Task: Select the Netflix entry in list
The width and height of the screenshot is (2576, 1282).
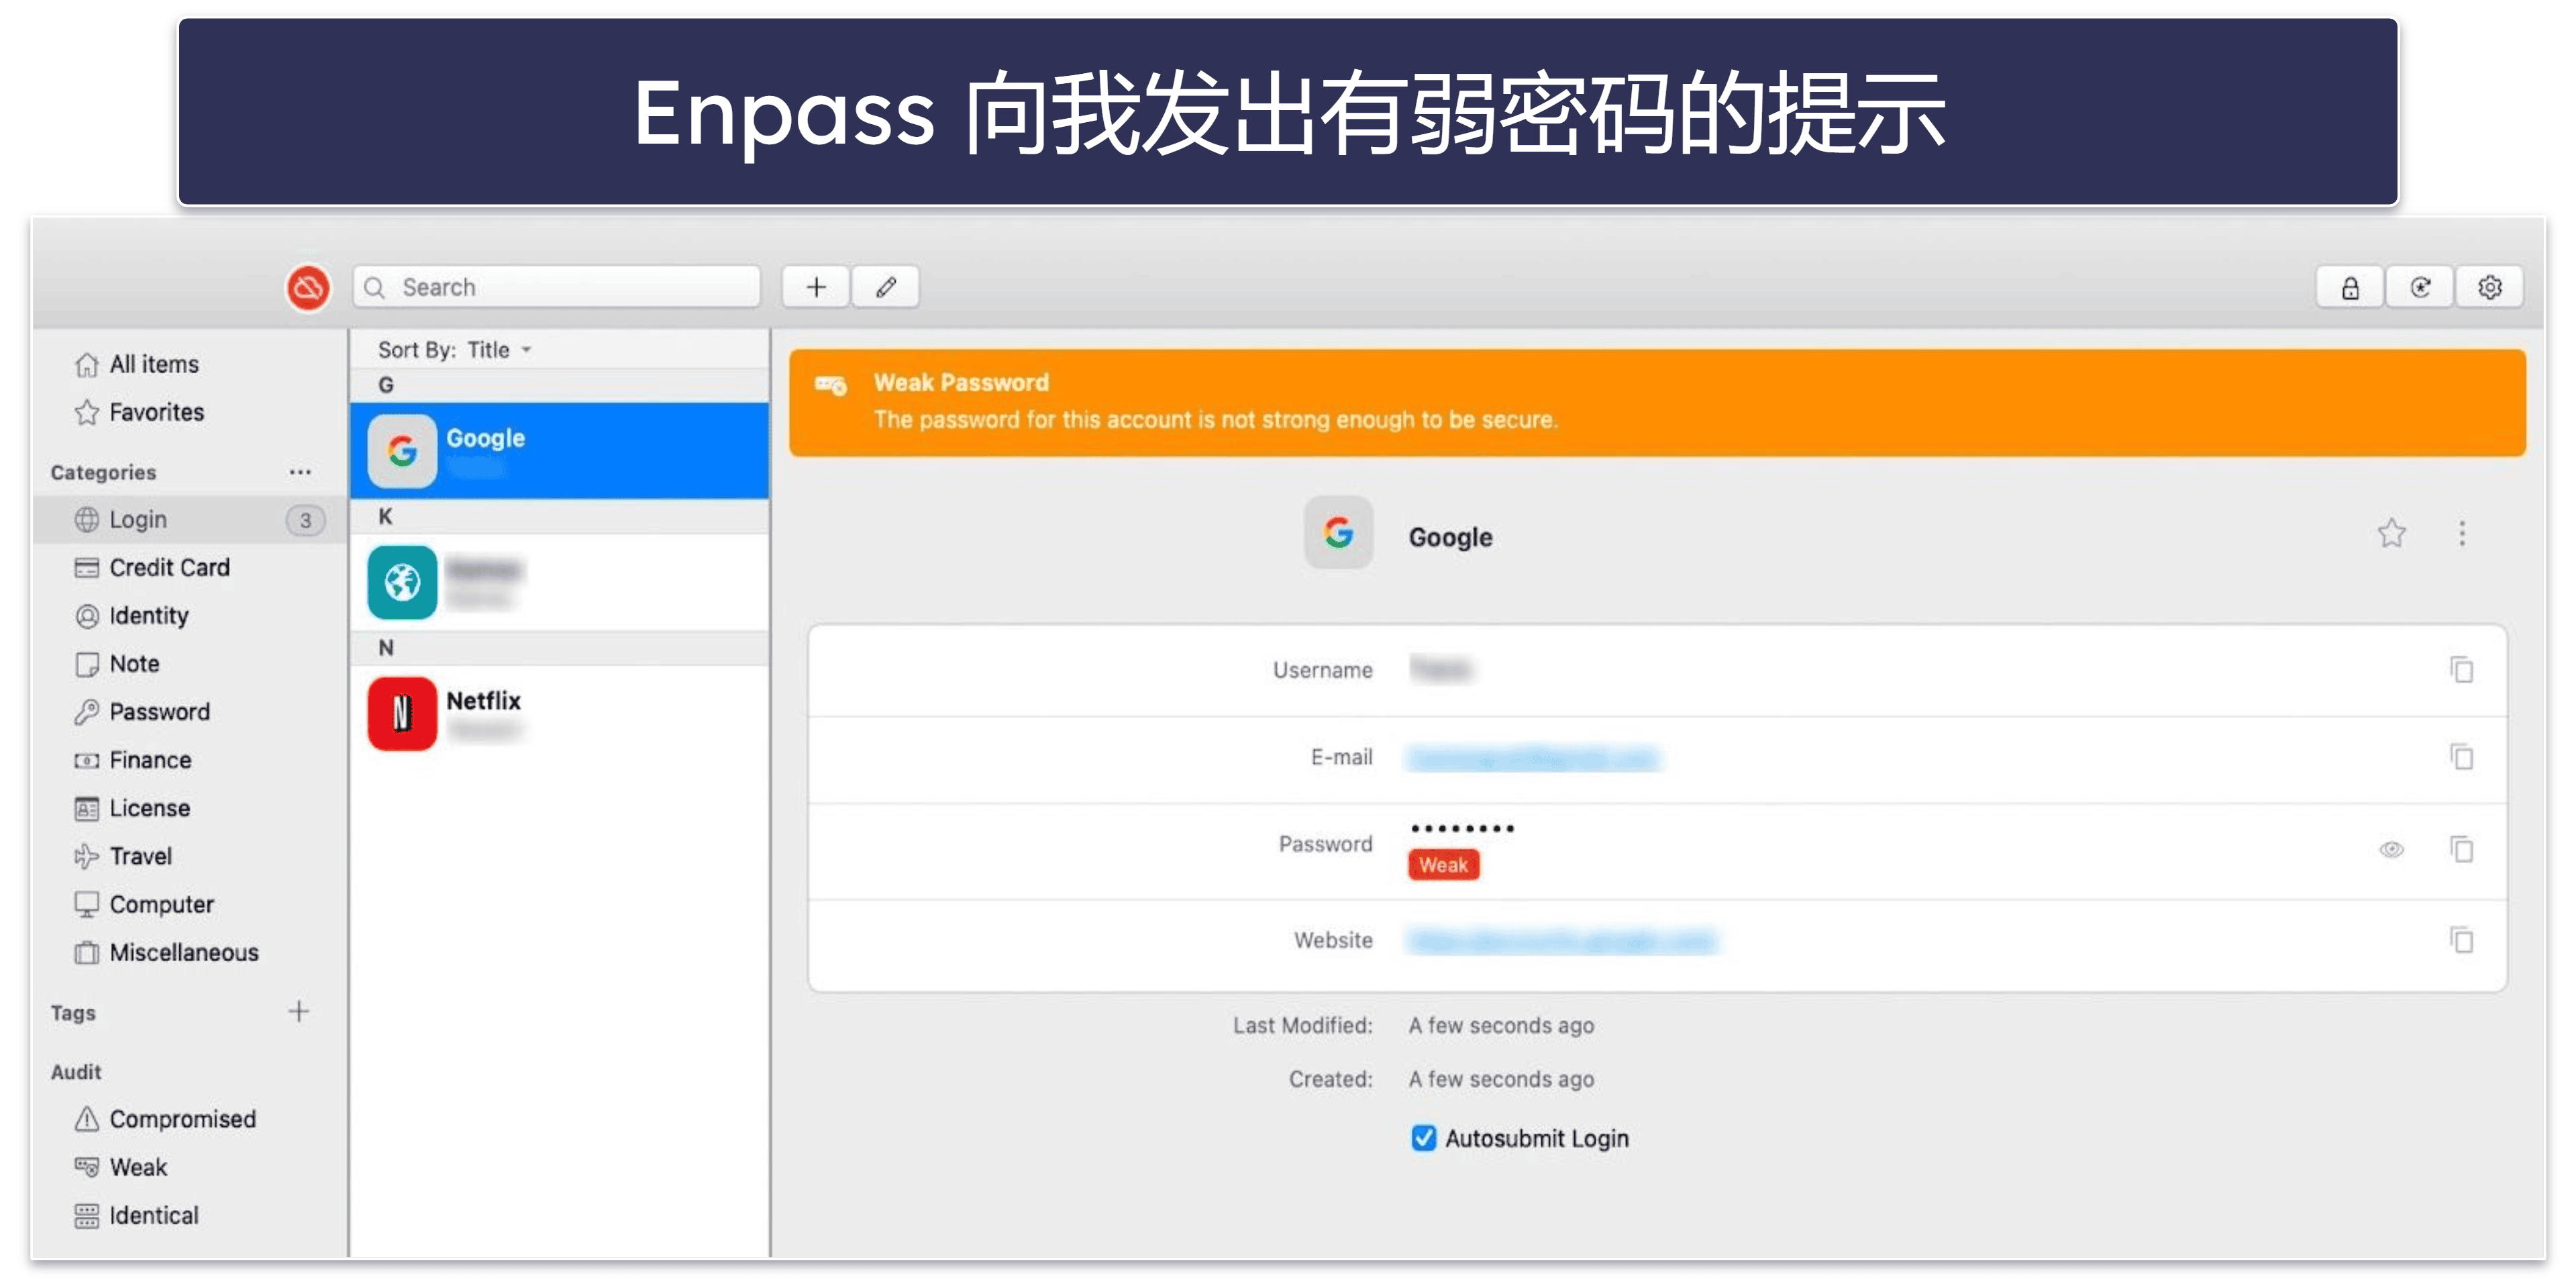Action: pos(560,714)
